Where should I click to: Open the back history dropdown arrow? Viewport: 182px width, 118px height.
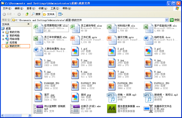tap(14, 14)
